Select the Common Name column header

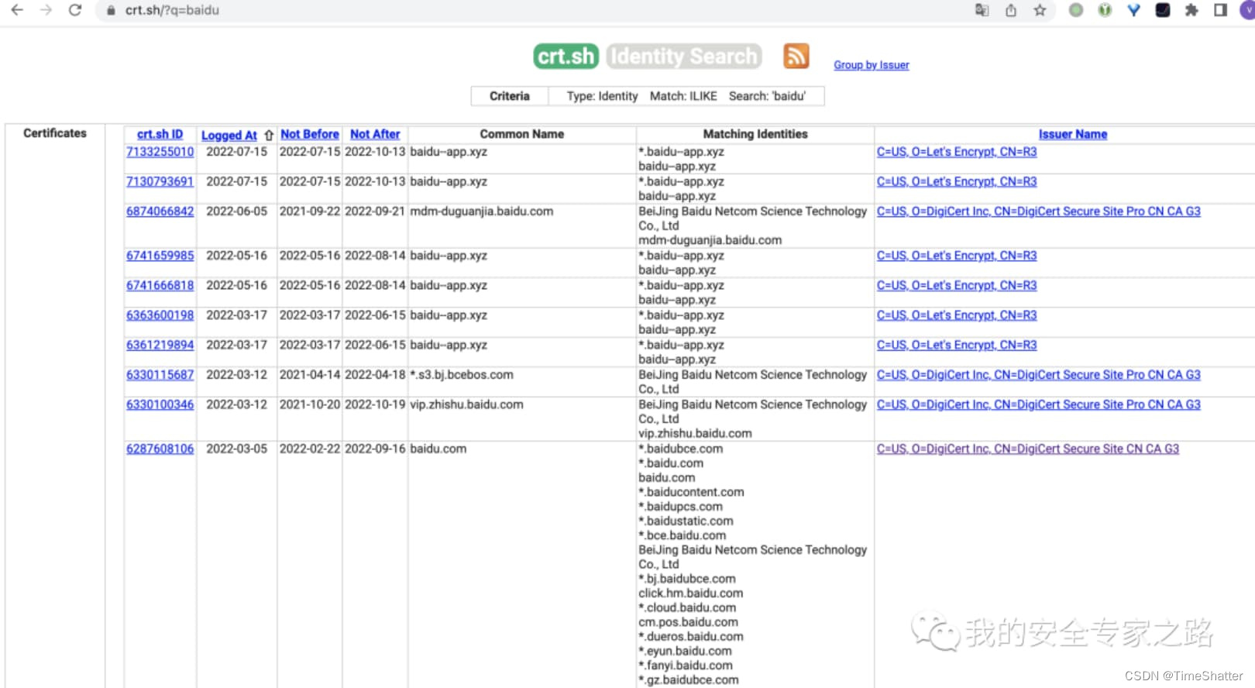click(x=522, y=134)
